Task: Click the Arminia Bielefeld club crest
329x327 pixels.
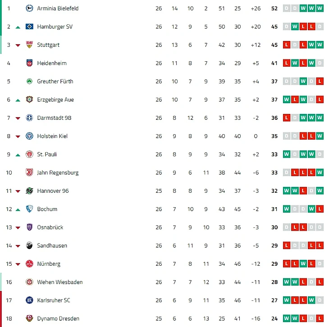Action: pyautogui.click(x=29, y=8)
